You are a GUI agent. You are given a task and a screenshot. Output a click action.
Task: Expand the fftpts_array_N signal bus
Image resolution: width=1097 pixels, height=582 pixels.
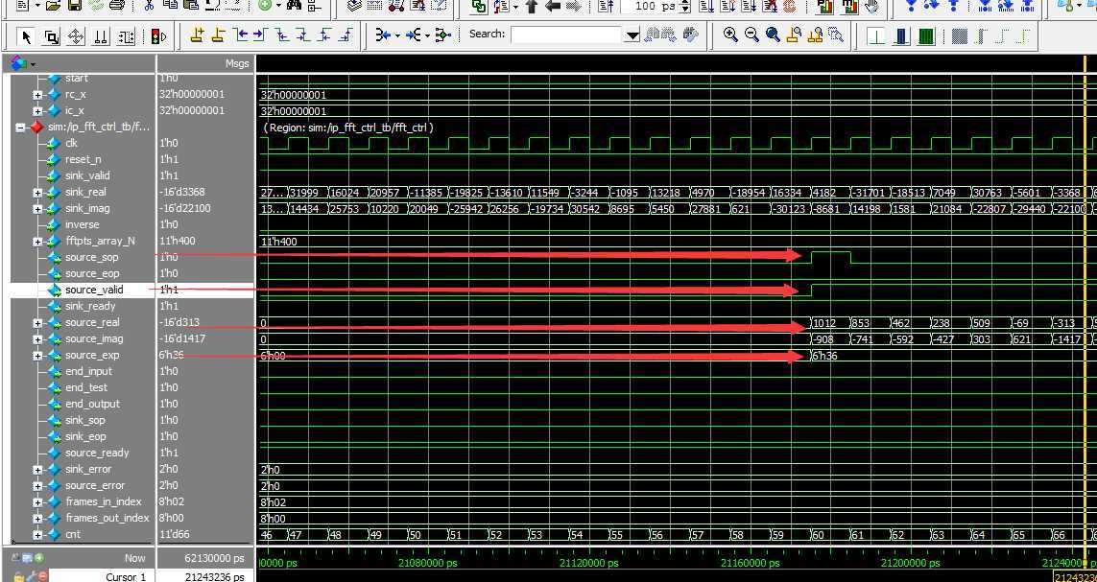click(37, 241)
